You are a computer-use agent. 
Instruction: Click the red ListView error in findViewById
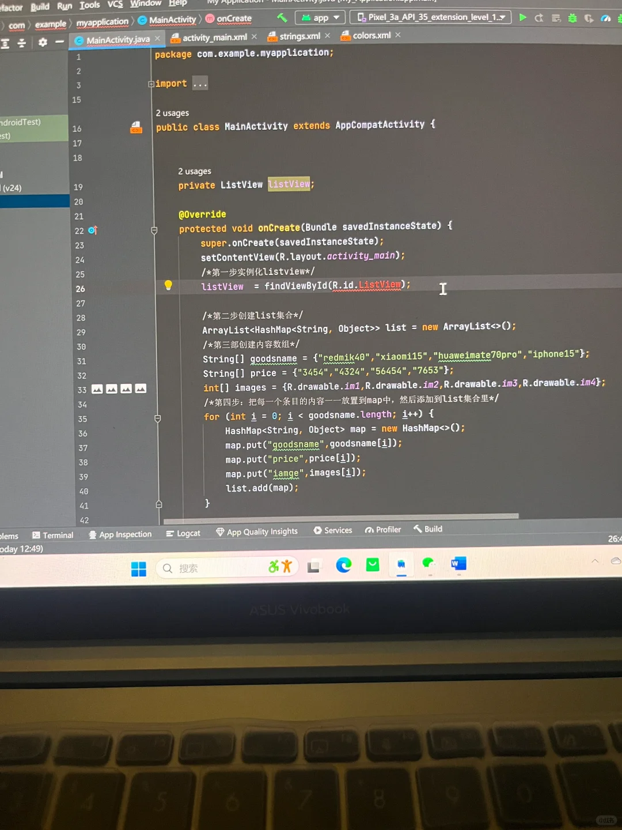[380, 285]
